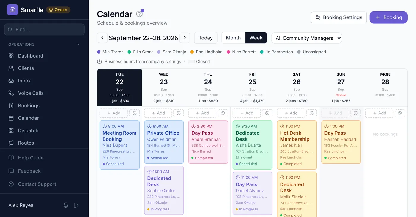Add a booking on Tuesday 22
Viewport: 416px width, 217px height.
tap(114, 113)
